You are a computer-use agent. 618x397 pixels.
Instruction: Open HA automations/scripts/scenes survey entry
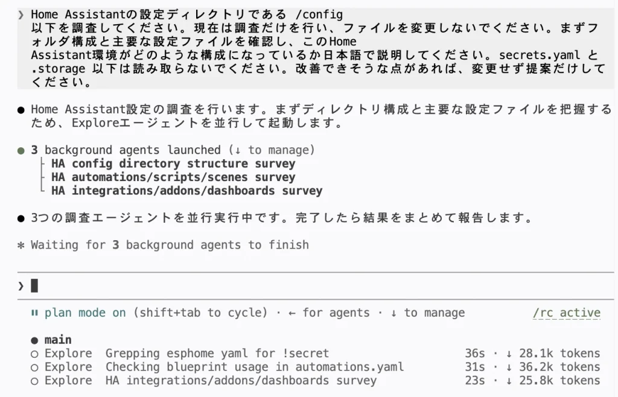pos(173,177)
